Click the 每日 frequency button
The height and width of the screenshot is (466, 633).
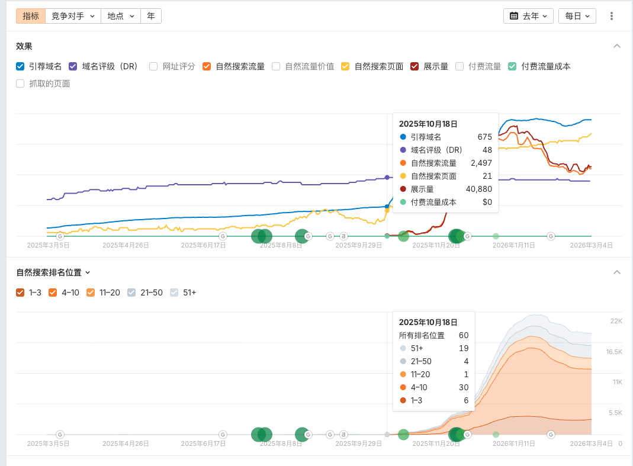click(576, 16)
